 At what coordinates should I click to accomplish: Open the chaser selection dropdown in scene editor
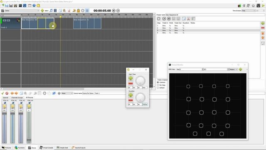[x=67, y=93]
